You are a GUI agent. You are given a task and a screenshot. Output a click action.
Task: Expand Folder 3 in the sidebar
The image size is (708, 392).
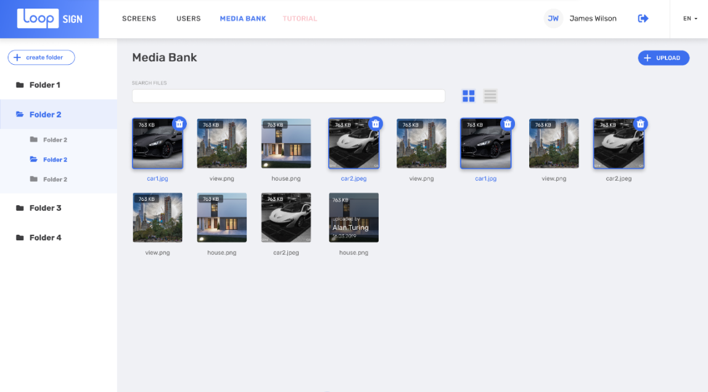[x=45, y=208]
